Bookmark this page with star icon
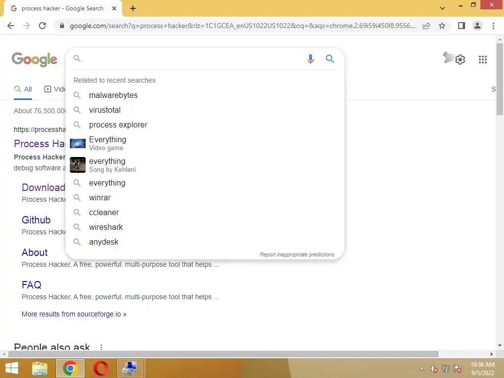The width and height of the screenshot is (504, 378). point(442,26)
